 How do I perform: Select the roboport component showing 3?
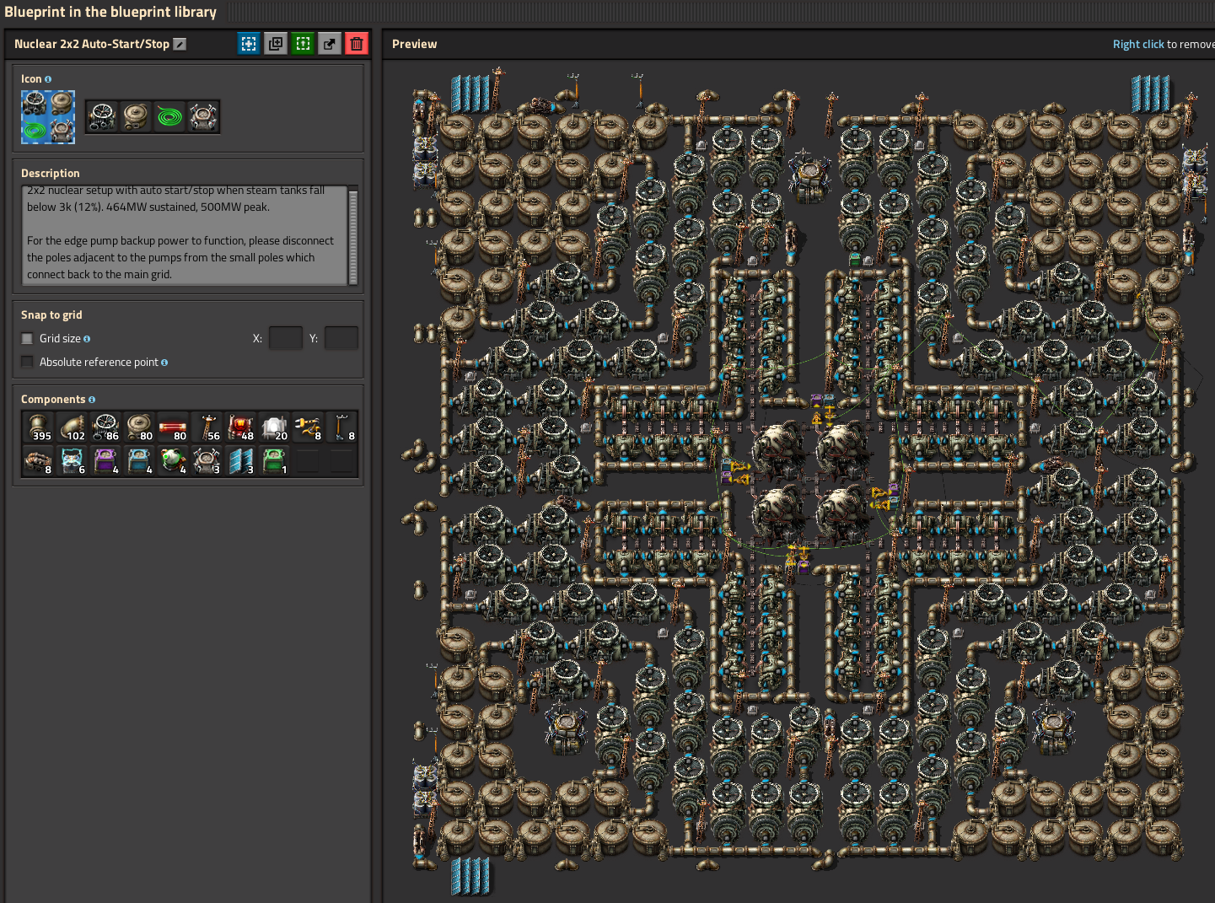pyautogui.click(x=207, y=461)
